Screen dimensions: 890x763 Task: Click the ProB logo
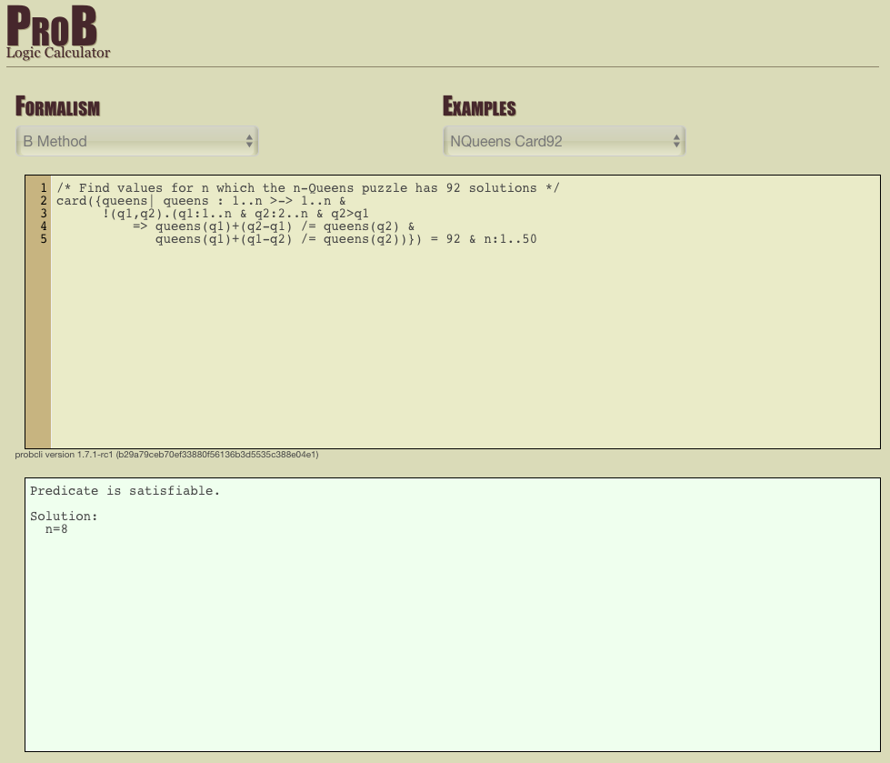[52, 27]
